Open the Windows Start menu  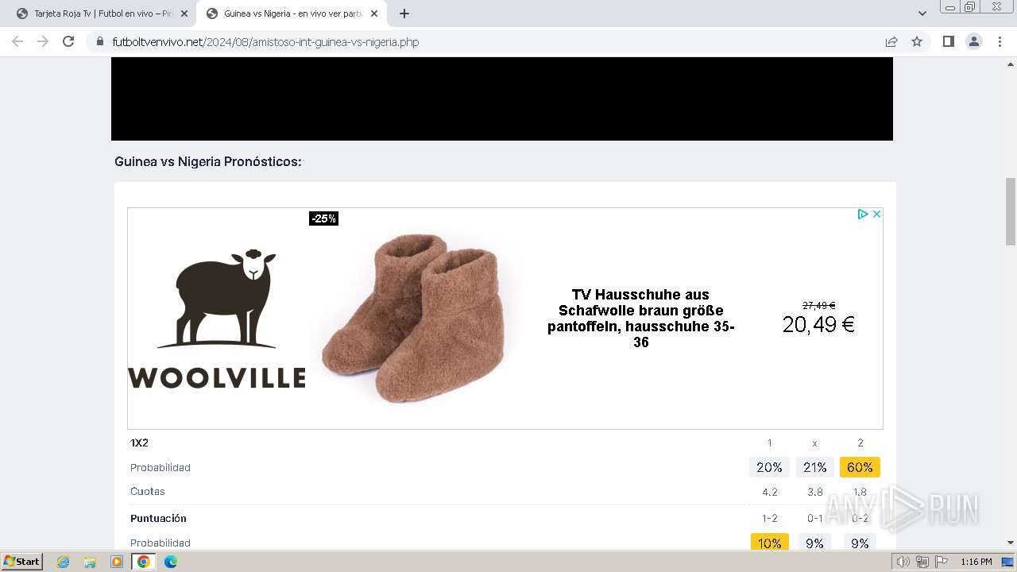point(21,562)
